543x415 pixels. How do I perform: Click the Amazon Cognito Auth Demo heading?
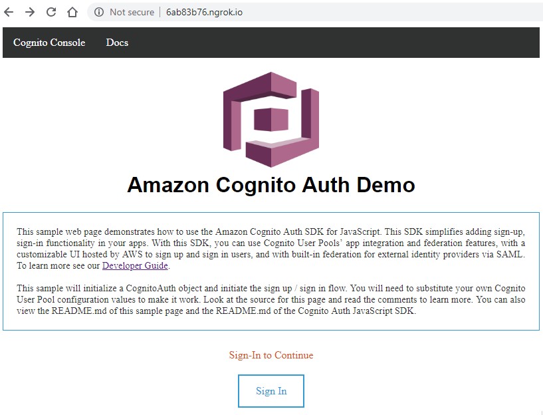pyautogui.click(x=271, y=185)
